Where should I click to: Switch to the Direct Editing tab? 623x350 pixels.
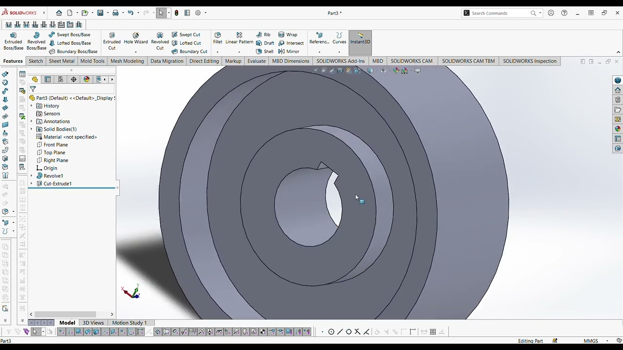(204, 61)
